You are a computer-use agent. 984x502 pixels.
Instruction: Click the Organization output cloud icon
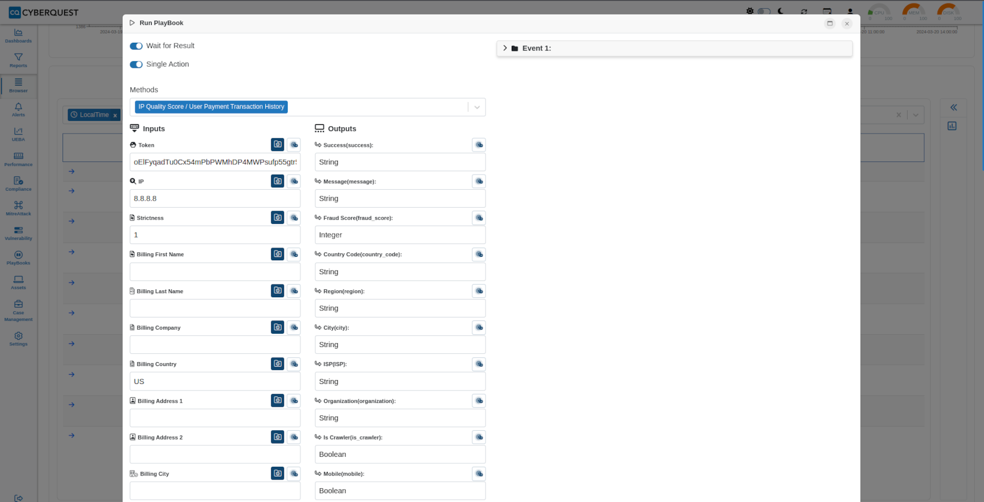479,400
